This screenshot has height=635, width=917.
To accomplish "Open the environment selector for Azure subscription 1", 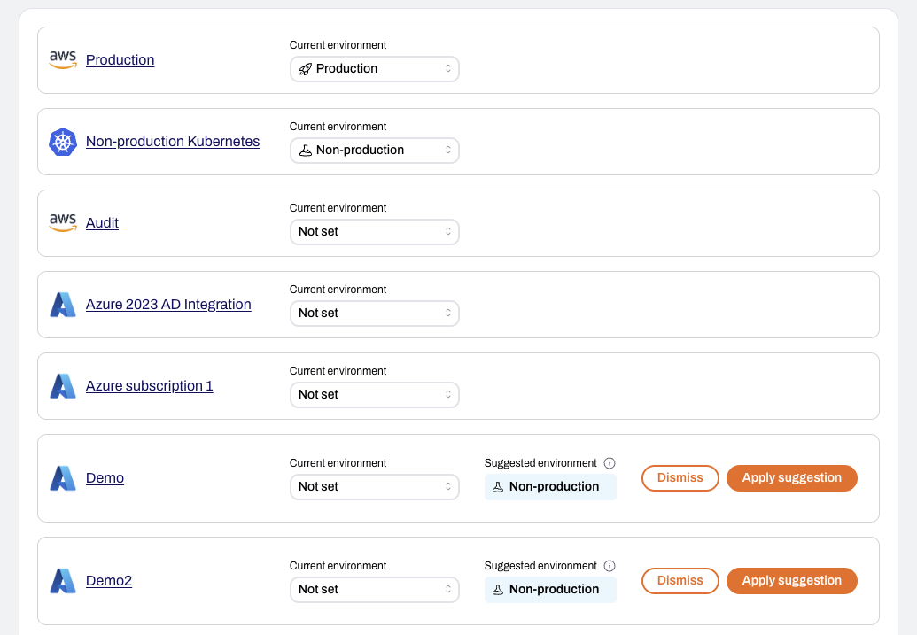I will (374, 394).
